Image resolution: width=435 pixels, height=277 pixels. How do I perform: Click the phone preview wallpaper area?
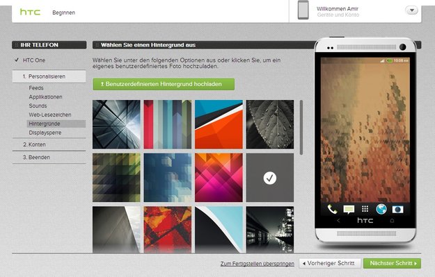click(365, 130)
